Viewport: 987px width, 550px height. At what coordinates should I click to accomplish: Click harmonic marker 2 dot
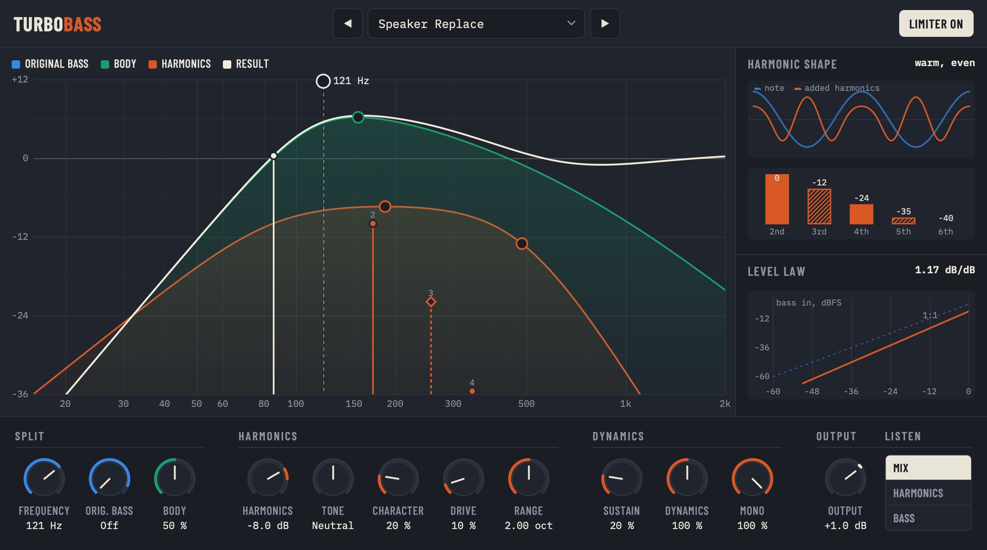click(x=373, y=224)
